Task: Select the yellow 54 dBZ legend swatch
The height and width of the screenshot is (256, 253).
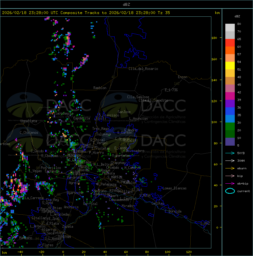Action: pos(230,66)
